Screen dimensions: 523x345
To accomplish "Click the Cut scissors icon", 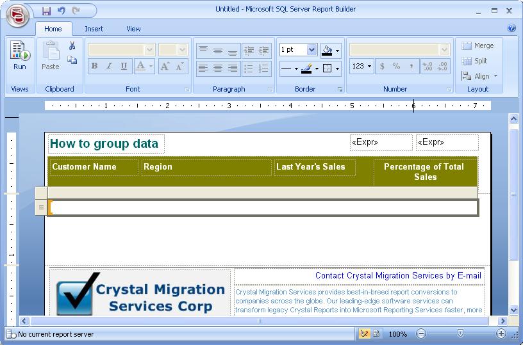I will 72,45.
